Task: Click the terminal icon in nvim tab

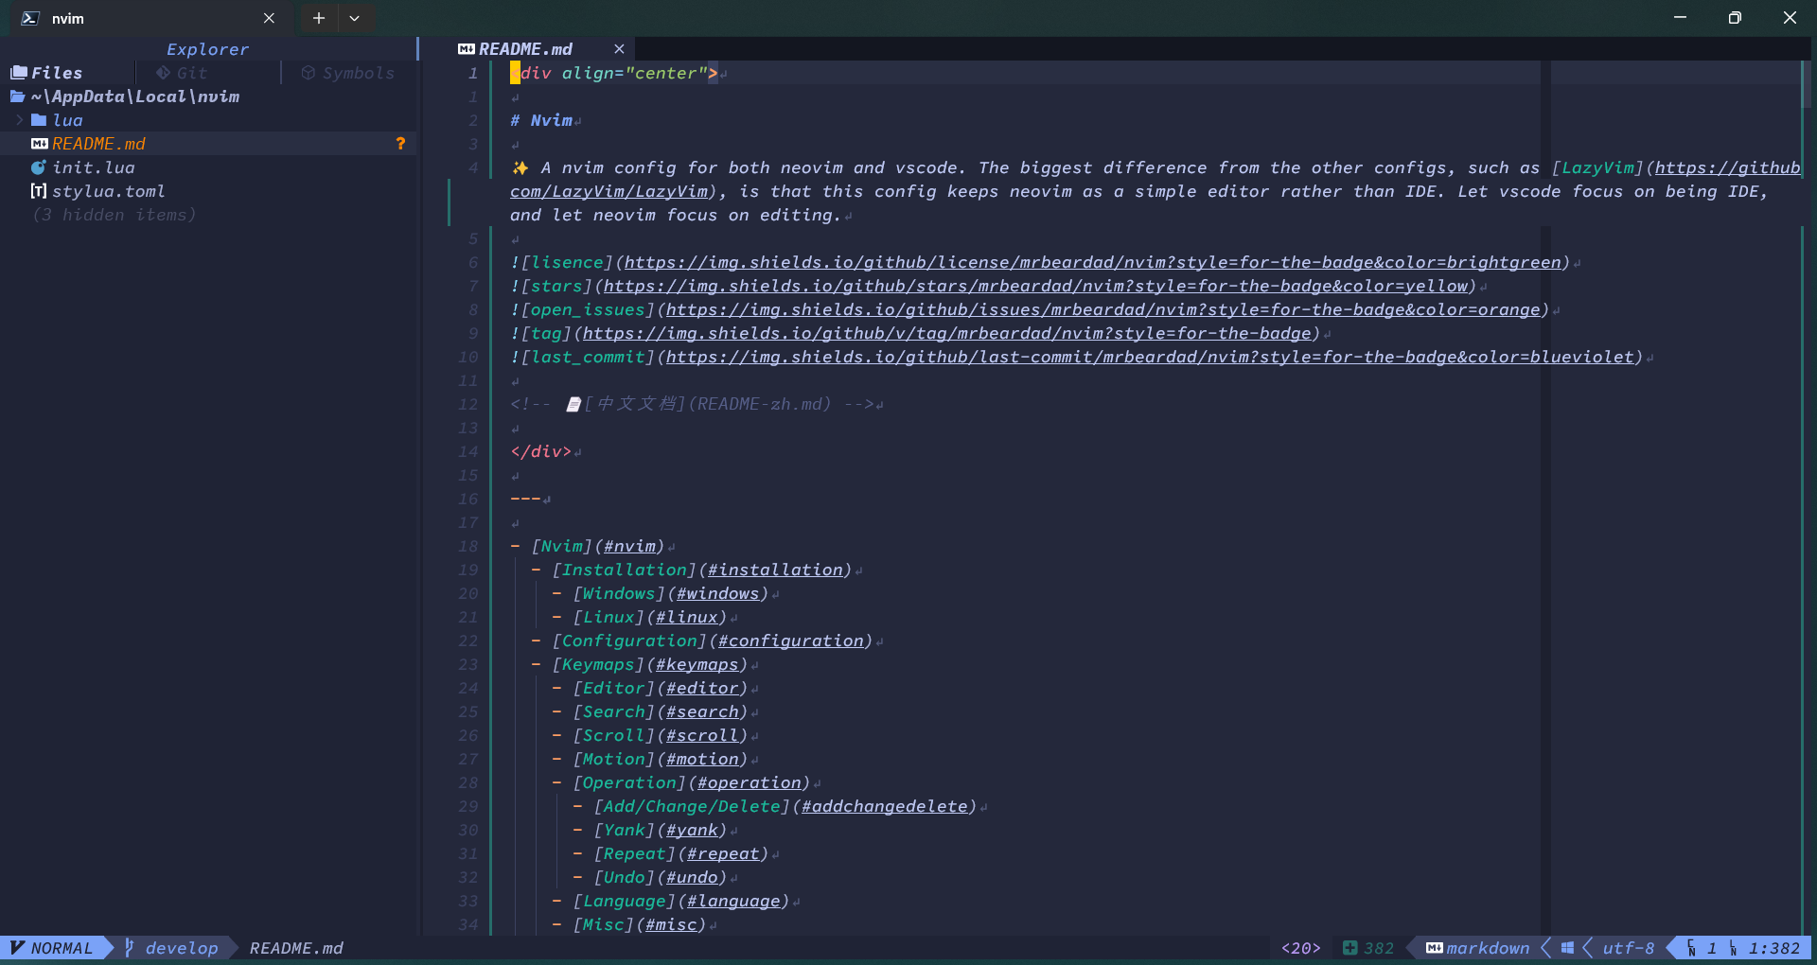Action: [x=30, y=18]
